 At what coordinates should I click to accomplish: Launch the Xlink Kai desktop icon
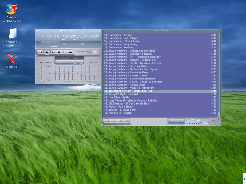pyautogui.click(x=12, y=61)
